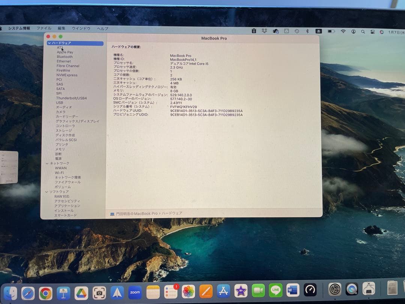The height and width of the screenshot is (304, 405).
Task: Open the ファイル menu
Action: 44,28
